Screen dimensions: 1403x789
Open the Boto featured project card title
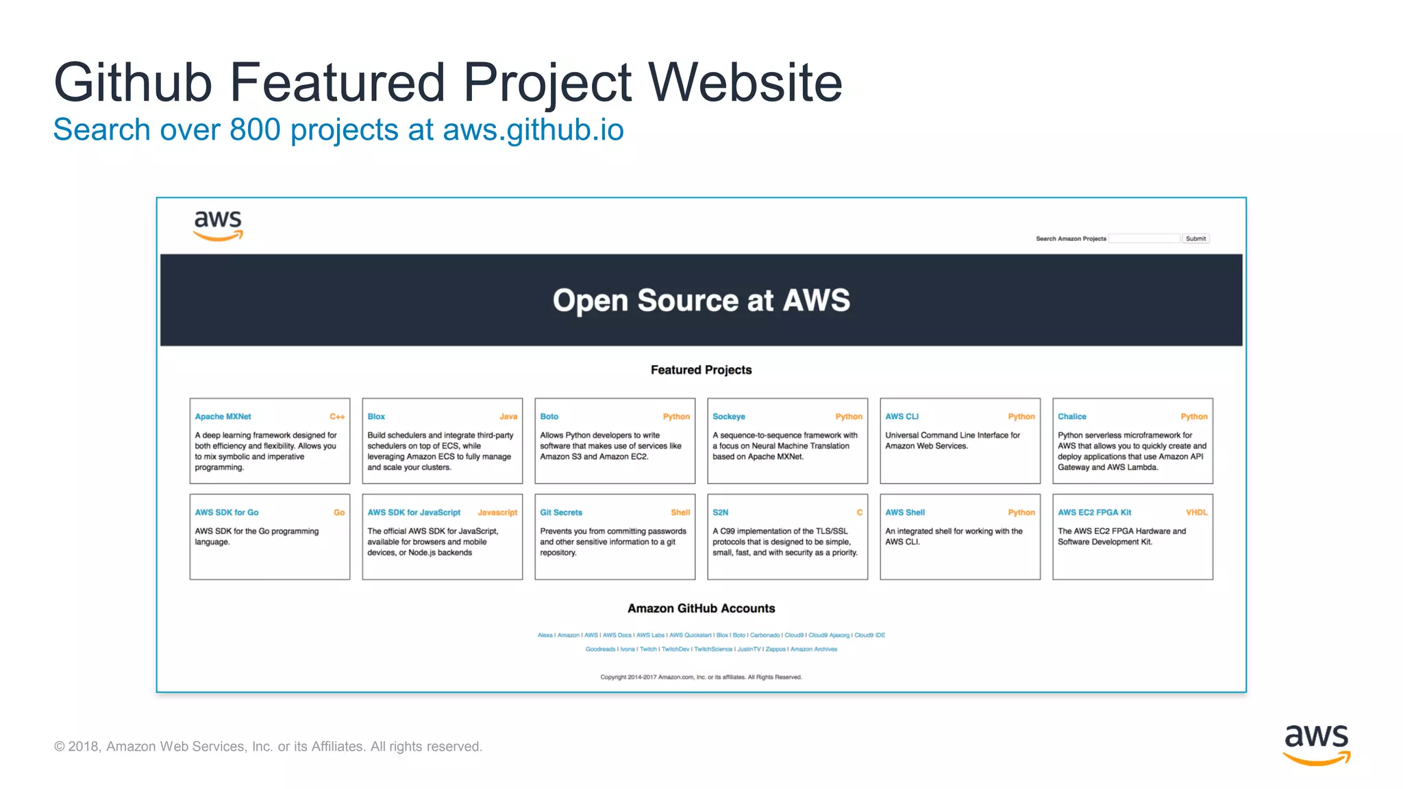tap(549, 416)
